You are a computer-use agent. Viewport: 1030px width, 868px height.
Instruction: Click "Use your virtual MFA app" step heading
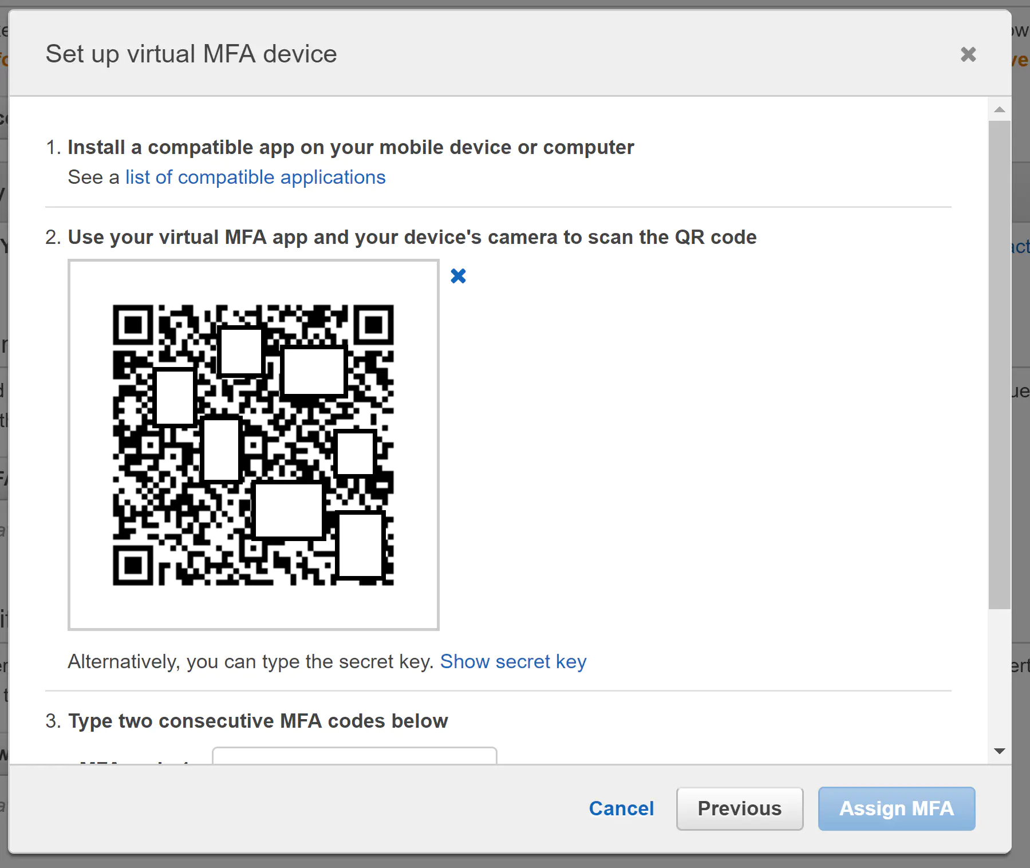pos(412,237)
